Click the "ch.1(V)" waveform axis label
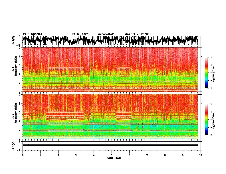 [x=14, y=40]
